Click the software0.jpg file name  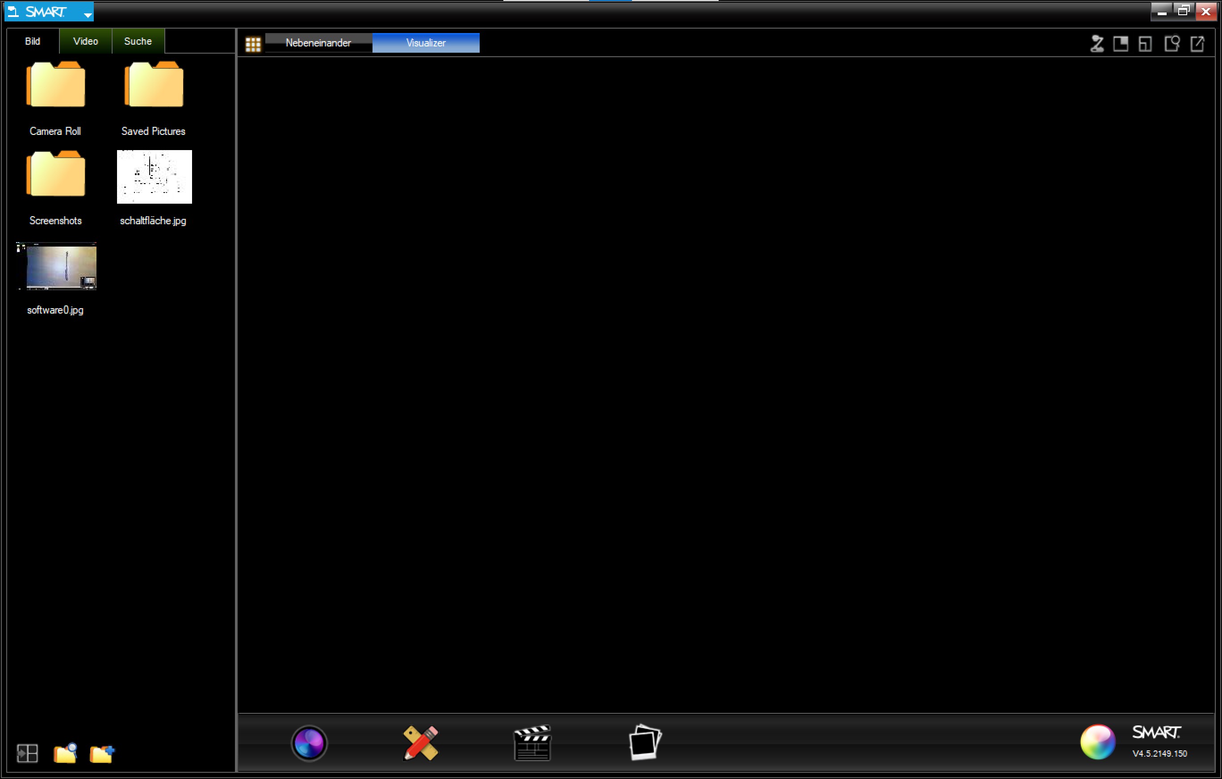pyautogui.click(x=55, y=310)
